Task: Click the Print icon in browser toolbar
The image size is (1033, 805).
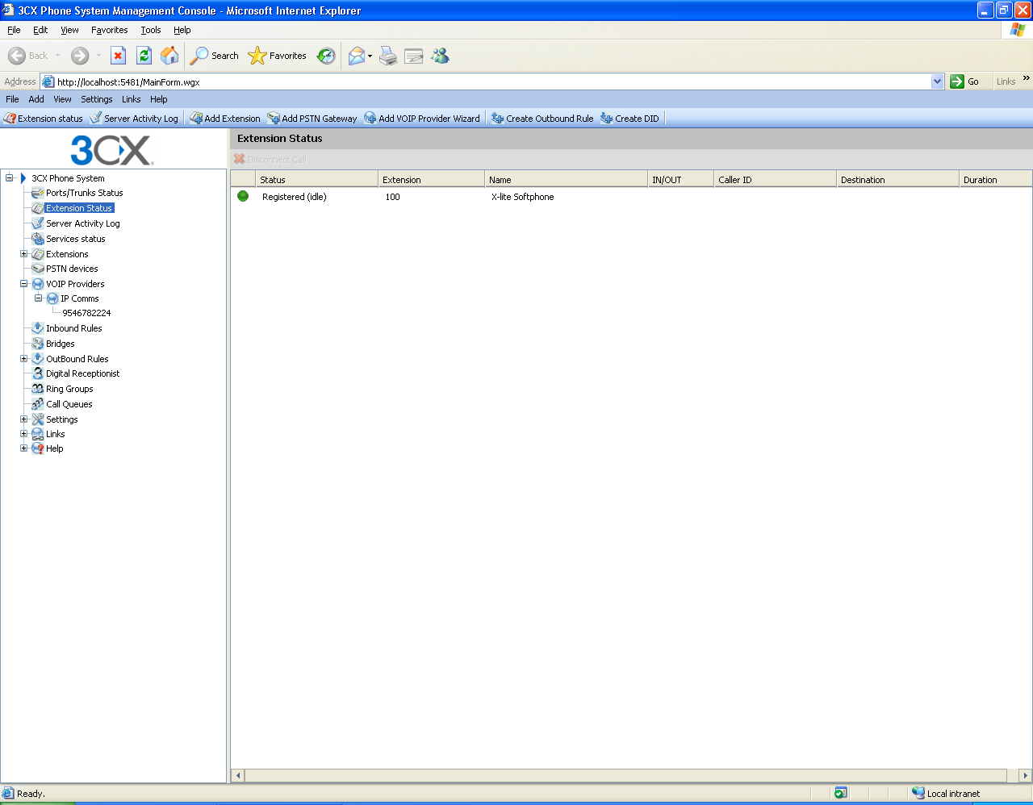Action: [388, 56]
